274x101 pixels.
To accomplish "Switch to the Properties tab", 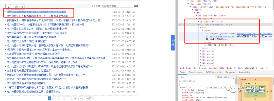I will click(230, 72).
